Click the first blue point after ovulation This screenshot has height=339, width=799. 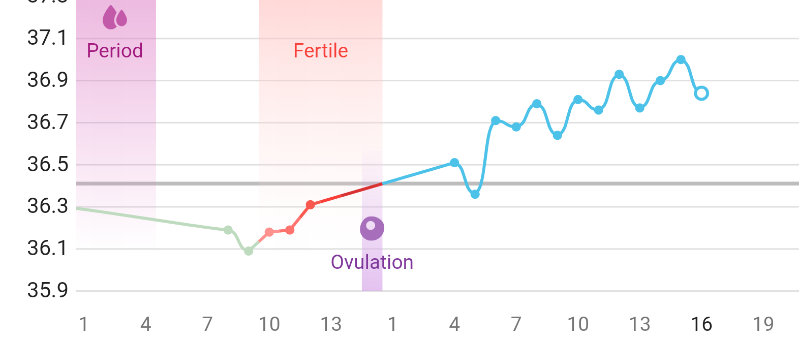click(455, 163)
